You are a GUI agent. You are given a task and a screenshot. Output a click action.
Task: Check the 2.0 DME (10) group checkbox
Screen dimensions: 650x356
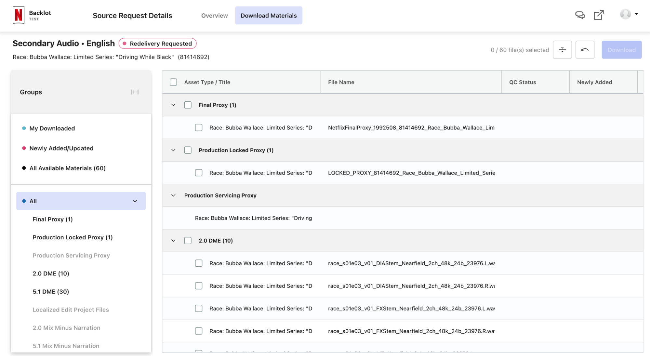pyautogui.click(x=188, y=241)
